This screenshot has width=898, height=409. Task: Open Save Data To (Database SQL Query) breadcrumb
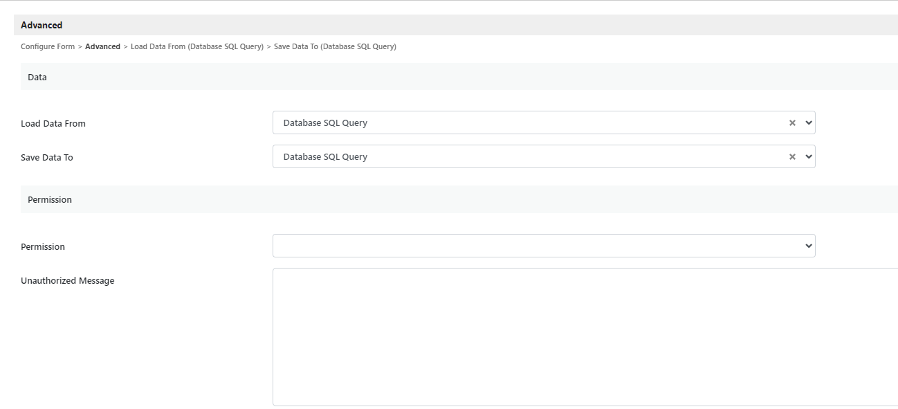coord(335,47)
